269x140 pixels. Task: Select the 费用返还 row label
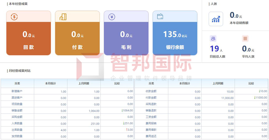tap(151, 136)
